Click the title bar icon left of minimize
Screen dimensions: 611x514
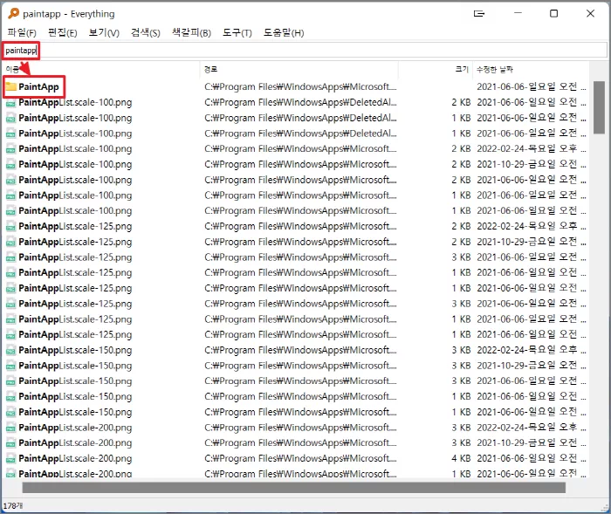click(479, 14)
